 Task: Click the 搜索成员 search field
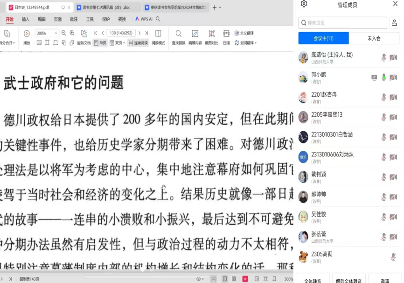(x=343, y=22)
